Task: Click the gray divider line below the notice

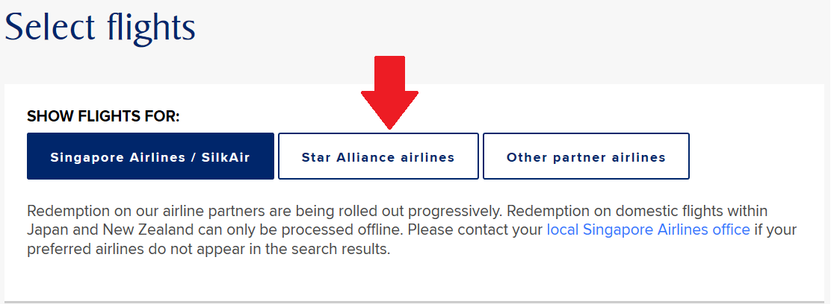Action: pyautogui.click(x=415, y=301)
